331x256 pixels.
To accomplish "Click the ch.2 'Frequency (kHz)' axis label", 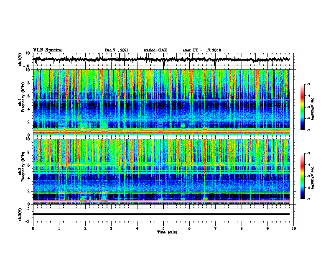I will pyautogui.click(x=23, y=166).
